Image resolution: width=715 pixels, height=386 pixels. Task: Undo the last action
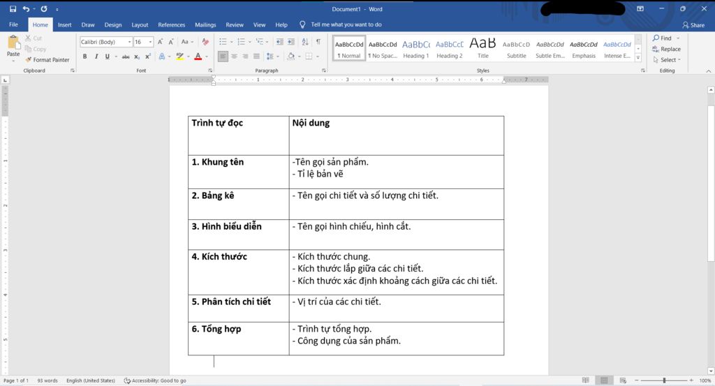click(26, 8)
